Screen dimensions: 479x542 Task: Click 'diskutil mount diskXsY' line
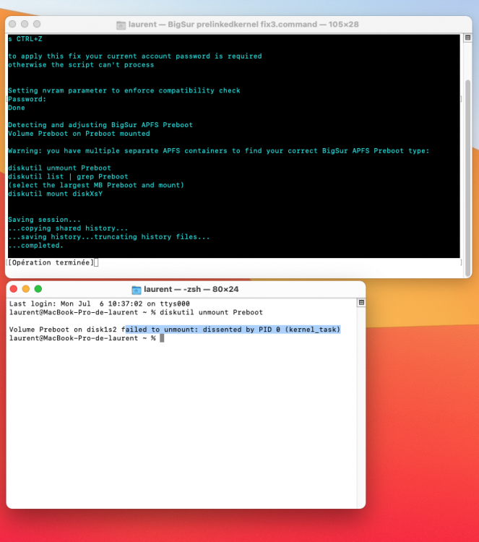click(x=56, y=194)
